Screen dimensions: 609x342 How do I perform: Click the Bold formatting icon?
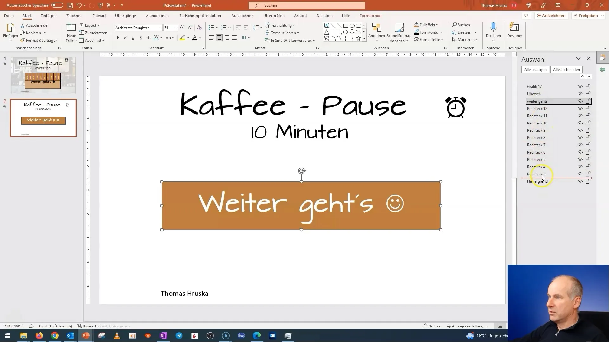118,38
